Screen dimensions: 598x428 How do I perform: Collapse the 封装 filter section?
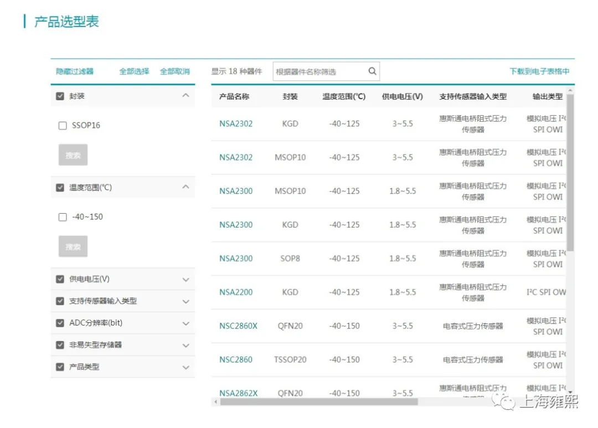tap(185, 96)
